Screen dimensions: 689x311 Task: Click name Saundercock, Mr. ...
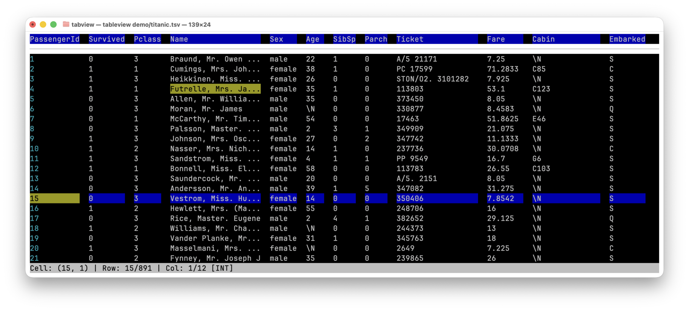(215, 179)
